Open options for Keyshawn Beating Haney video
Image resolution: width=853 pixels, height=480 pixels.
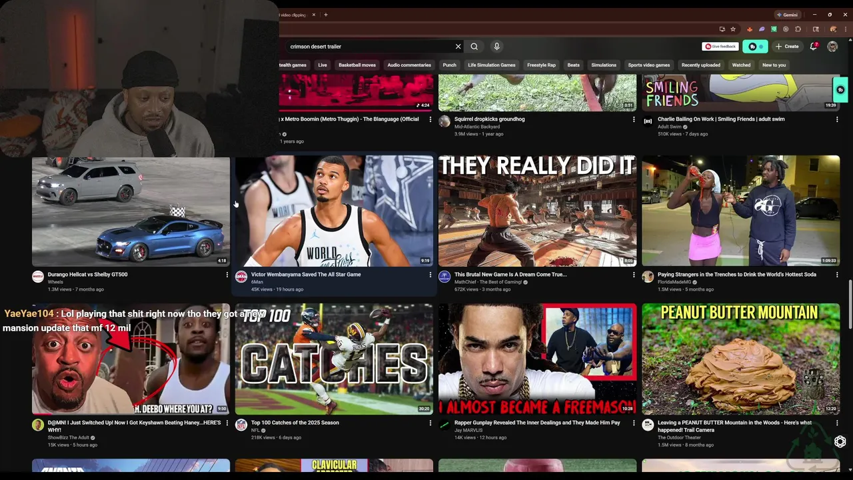(227, 423)
